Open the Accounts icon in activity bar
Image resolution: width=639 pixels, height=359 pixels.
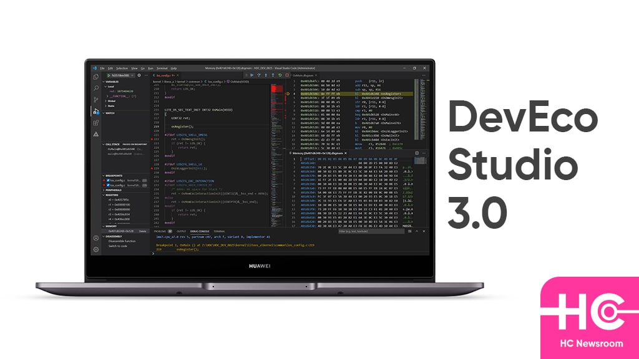[x=95, y=238]
